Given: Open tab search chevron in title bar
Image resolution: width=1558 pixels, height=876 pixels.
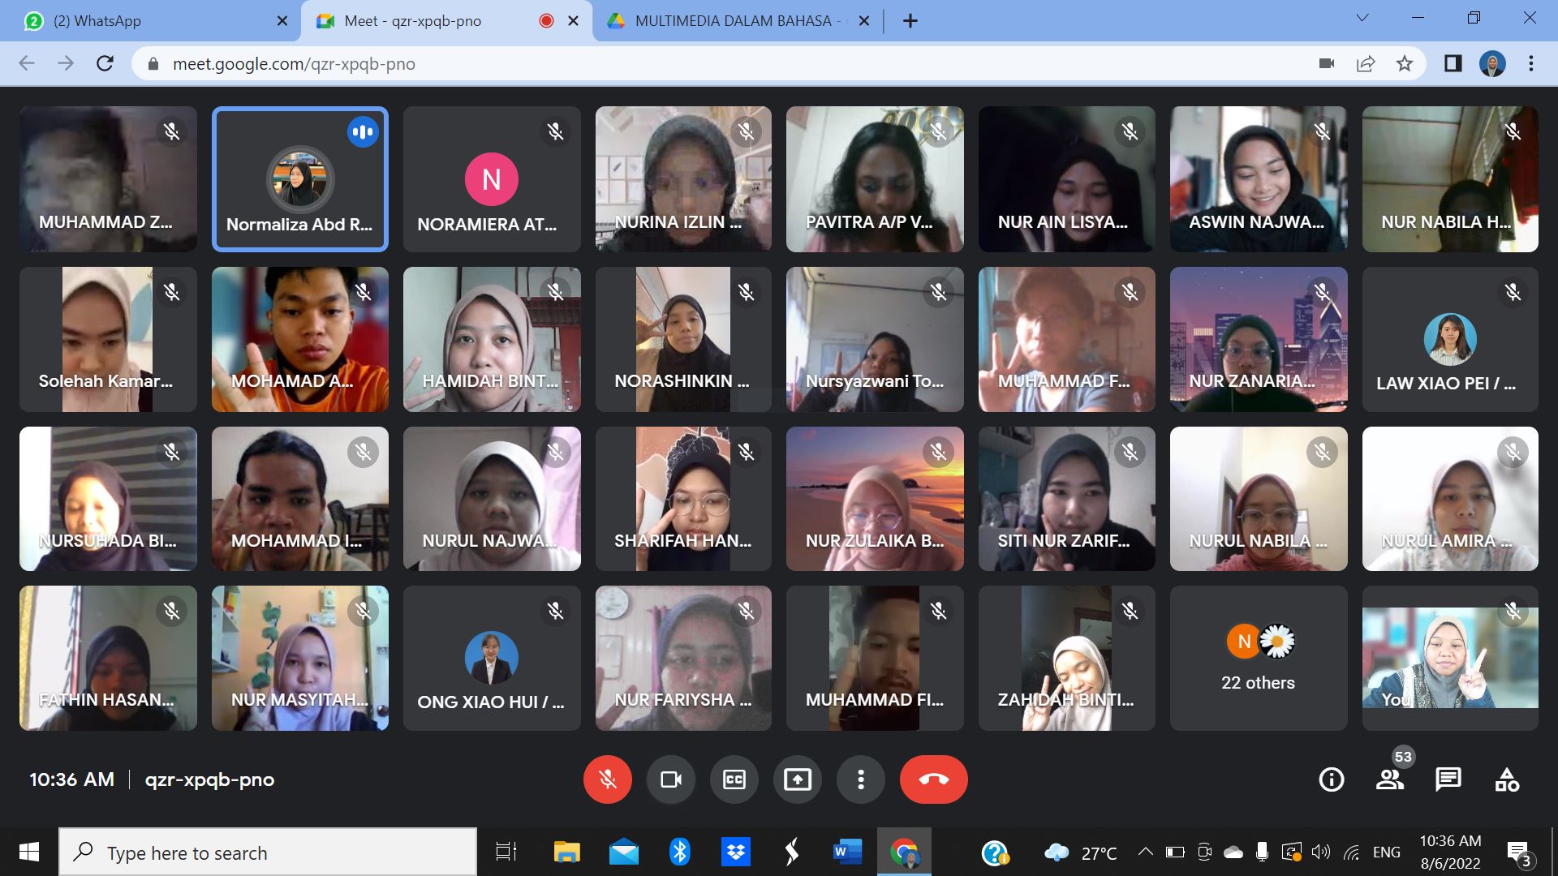Looking at the screenshot, I should 1362,18.
